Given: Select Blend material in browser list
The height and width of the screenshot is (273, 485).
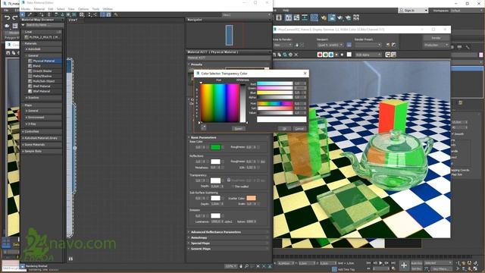Looking at the screenshot, I should [x=36, y=66].
